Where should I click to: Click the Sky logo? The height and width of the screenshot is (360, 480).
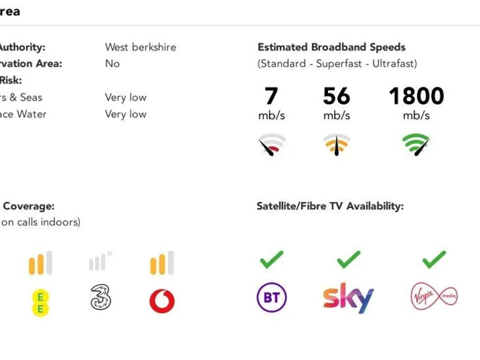[x=348, y=297]
